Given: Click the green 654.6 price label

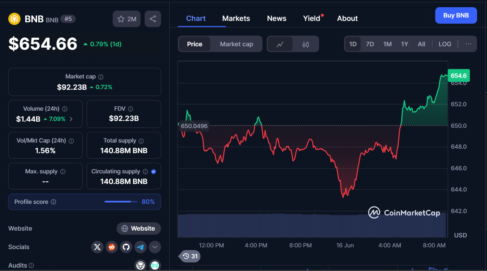Looking at the screenshot, I should 459,76.
